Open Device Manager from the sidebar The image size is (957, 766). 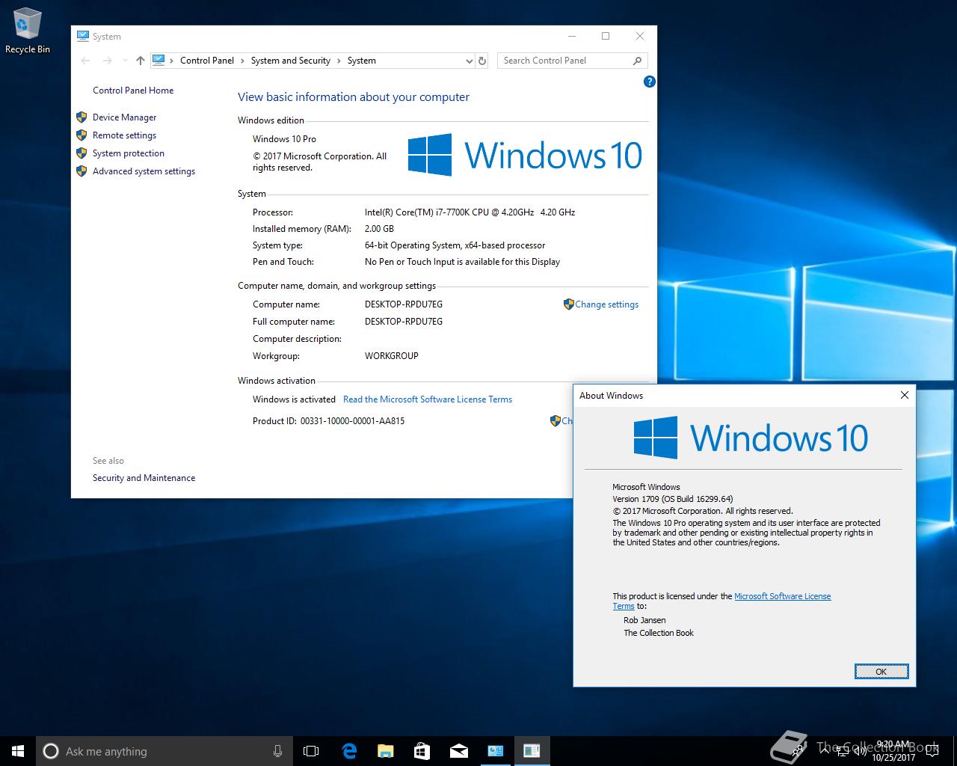point(124,117)
